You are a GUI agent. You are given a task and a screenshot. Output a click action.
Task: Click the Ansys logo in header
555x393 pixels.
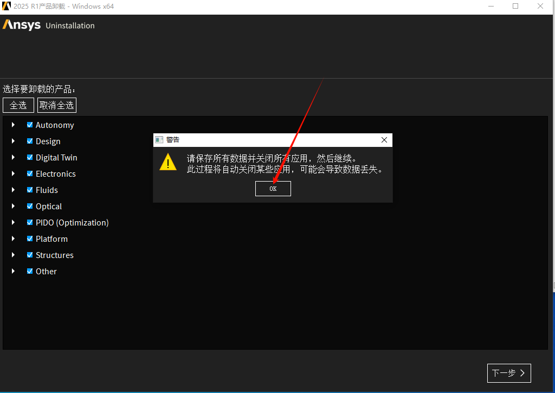coord(22,25)
